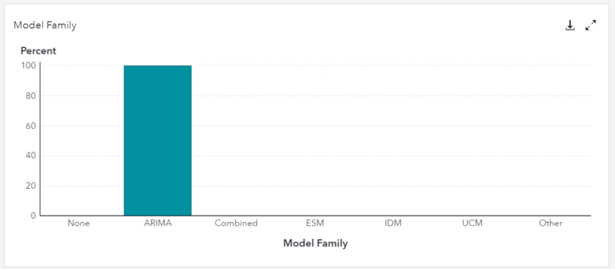Viewport: 615px width, 269px height.
Task: Click the 40 tick label on Percent axis
Action: 30,156
